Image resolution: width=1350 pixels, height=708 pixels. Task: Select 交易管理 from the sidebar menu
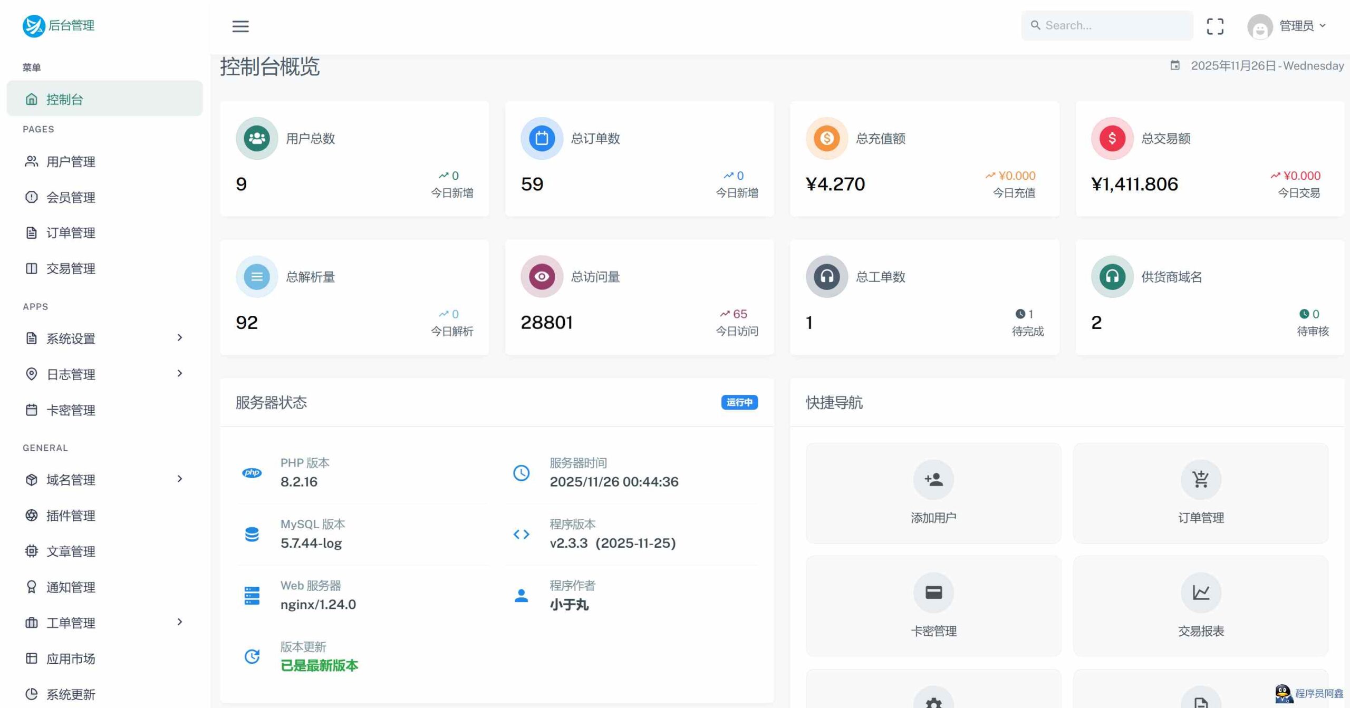(x=70, y=268)
